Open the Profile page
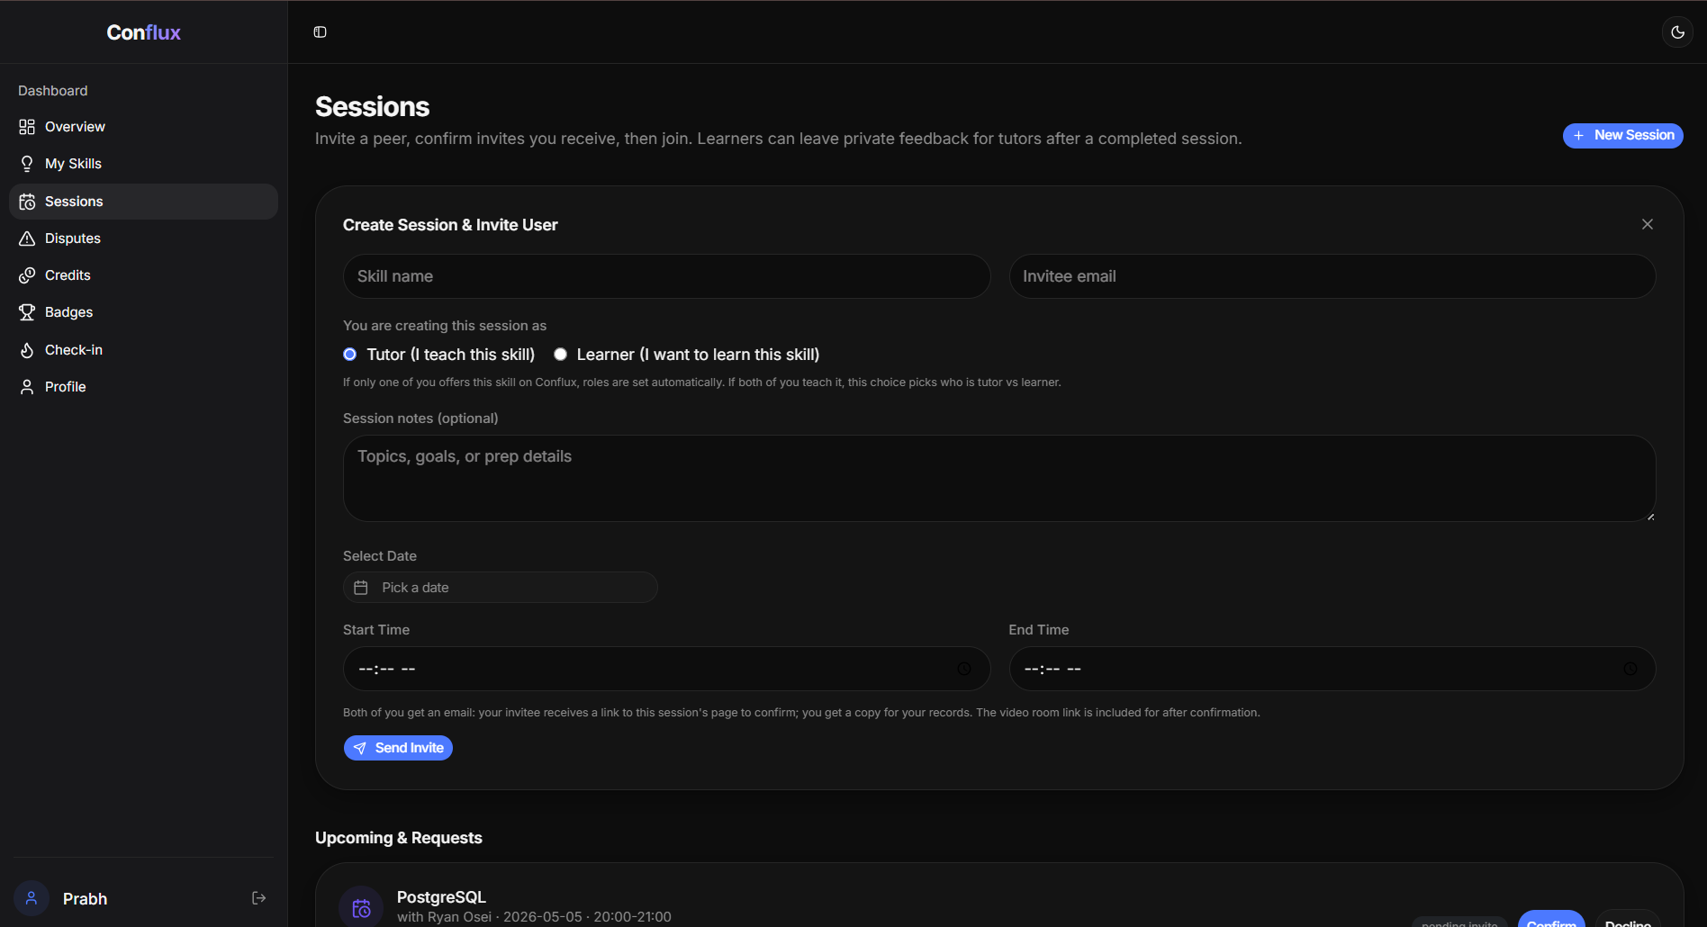Screen dimensions: 1707x927 (x=143, y=387)
